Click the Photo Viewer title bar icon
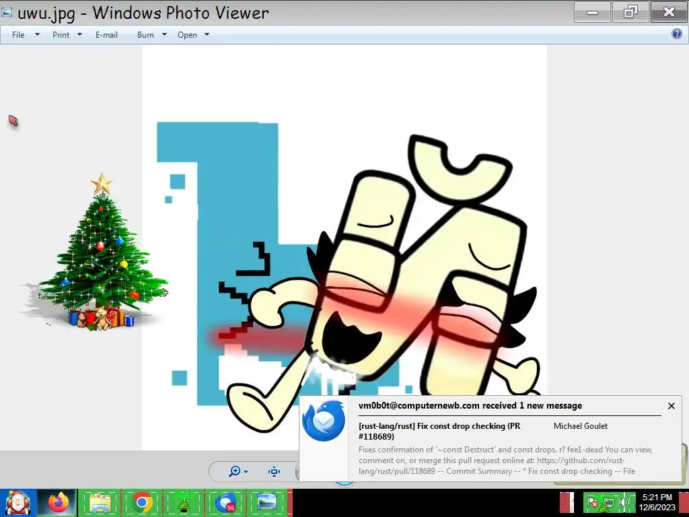 pyautogui.click(x=6, y=12)
